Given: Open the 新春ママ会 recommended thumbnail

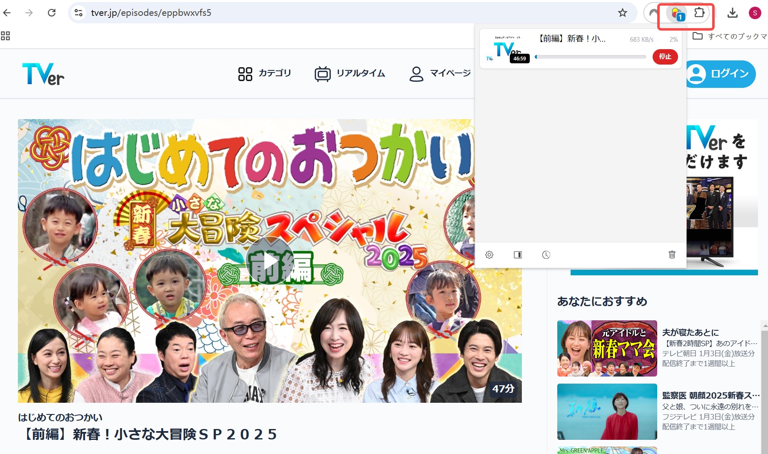Looking at the screenshot, I should (x=607, y=348).
